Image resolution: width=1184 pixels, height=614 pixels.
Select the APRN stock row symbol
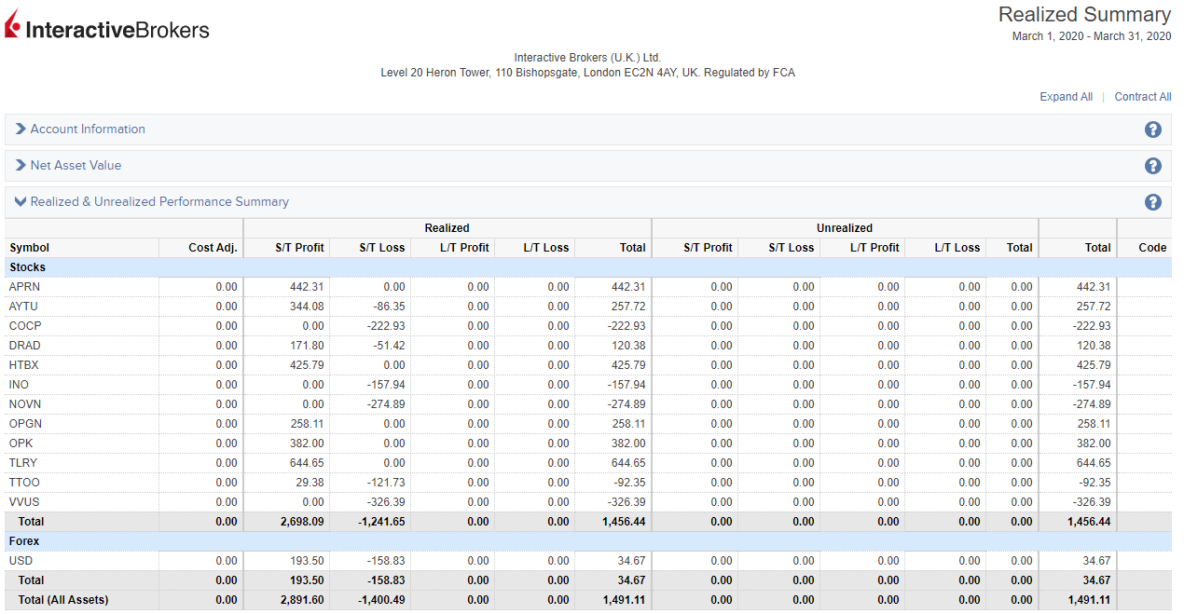(24, 287)
